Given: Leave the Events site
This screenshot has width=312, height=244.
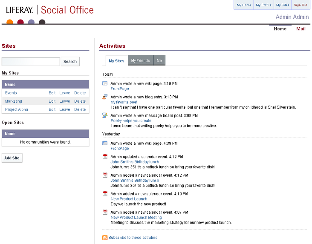Looking at the screenshot, I should tap(65, 93).
